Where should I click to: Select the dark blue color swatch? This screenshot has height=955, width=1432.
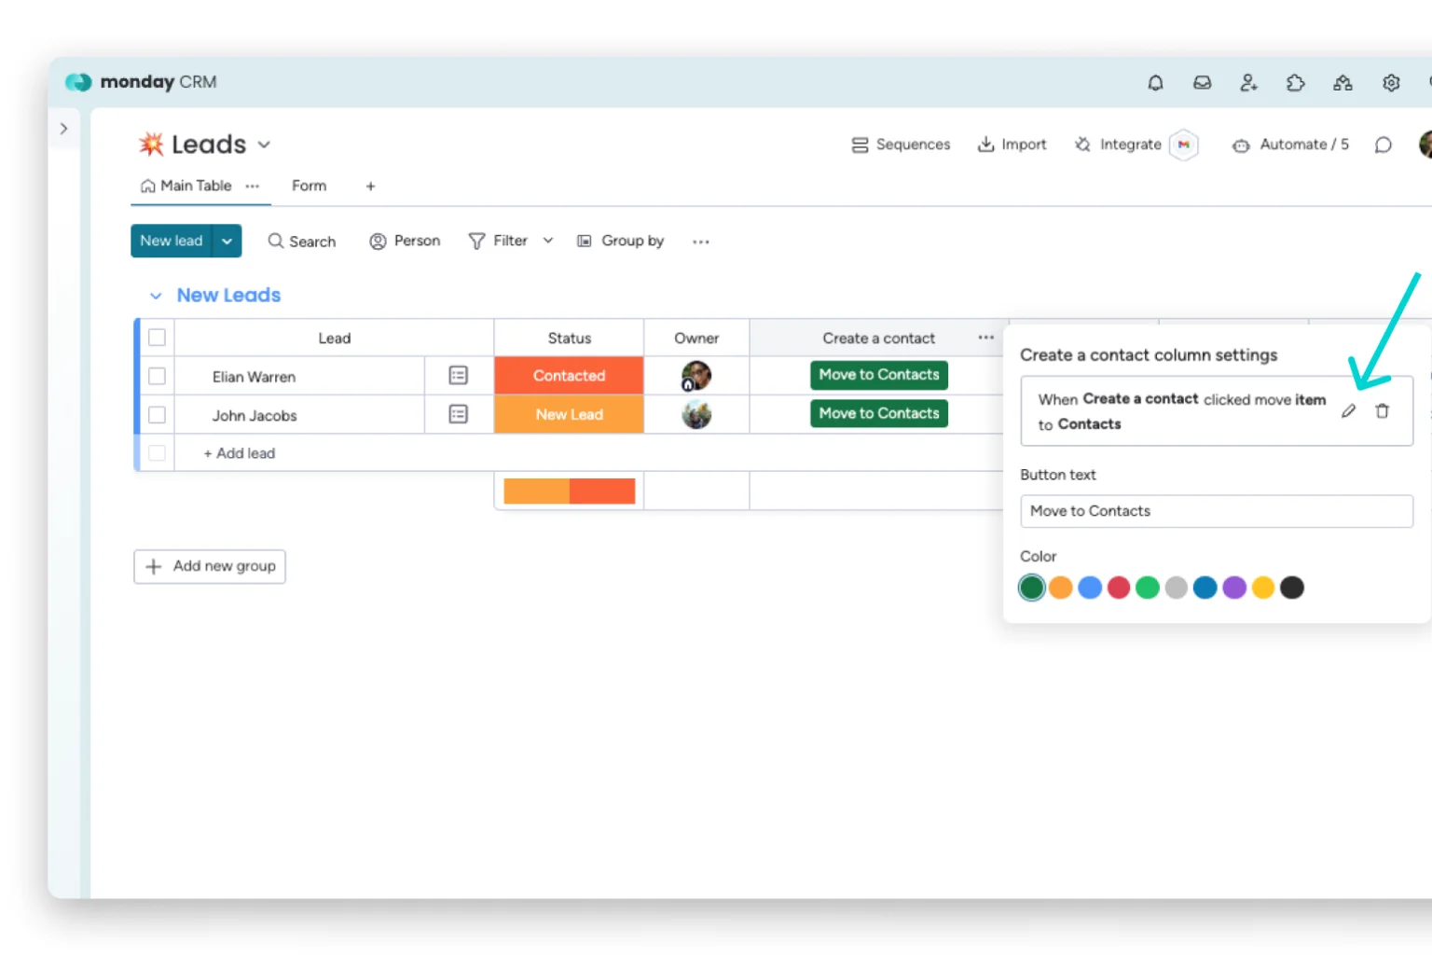pyautogui.click(x=1205, y=588)
